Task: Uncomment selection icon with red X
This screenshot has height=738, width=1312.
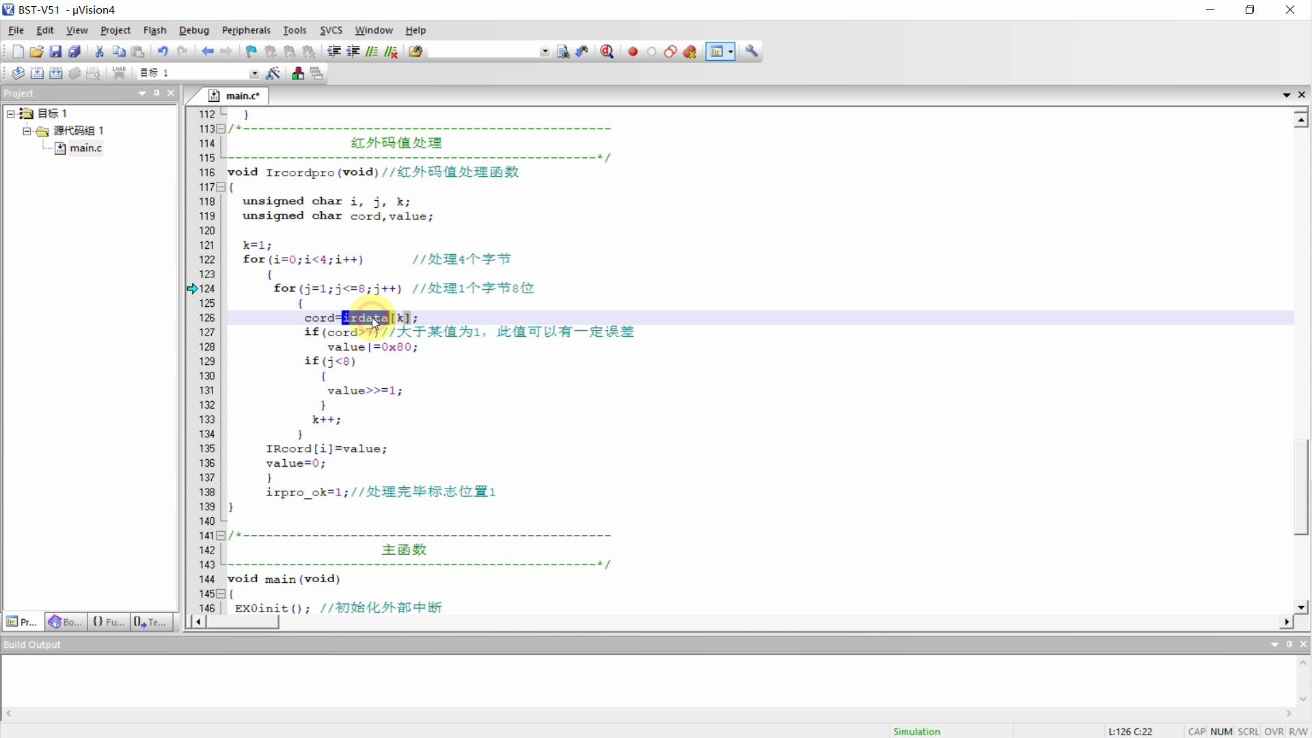Action: pyautogui.click(x=392, y=52)
